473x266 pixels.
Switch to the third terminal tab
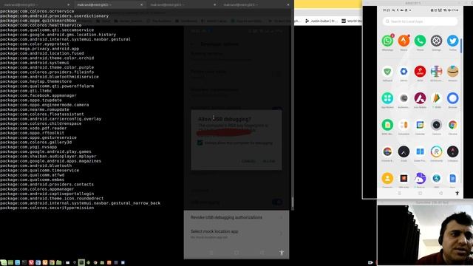point(183,4)
